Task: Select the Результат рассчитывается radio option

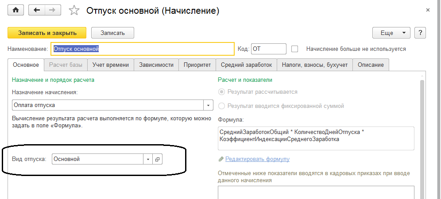Action: pos(221,92)
